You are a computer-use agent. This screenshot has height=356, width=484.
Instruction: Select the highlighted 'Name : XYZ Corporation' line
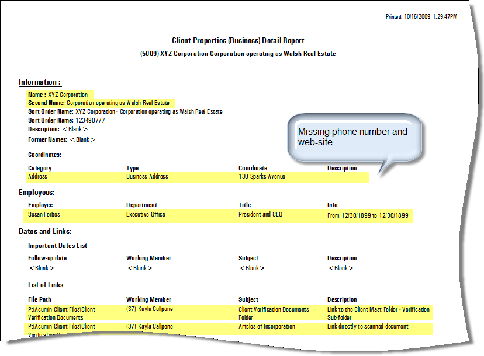point(58,95)
